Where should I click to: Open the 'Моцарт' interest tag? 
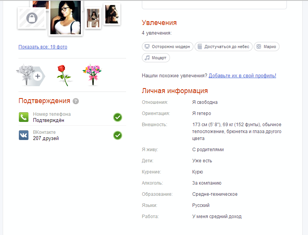(x=156, y=58)
